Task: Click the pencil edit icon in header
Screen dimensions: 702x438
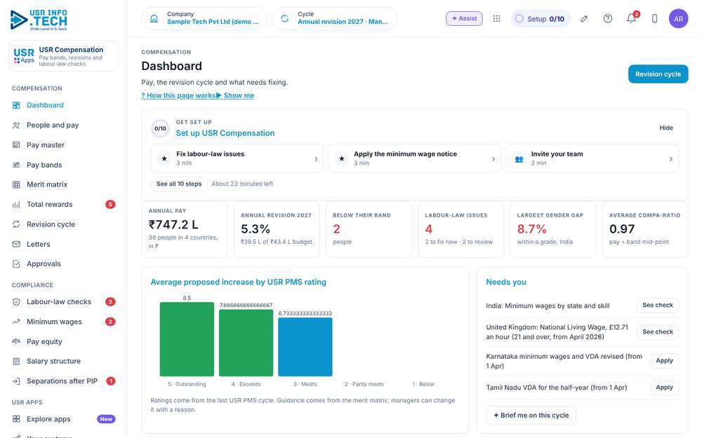Action: pyautogui.click(x=584, y=18)
